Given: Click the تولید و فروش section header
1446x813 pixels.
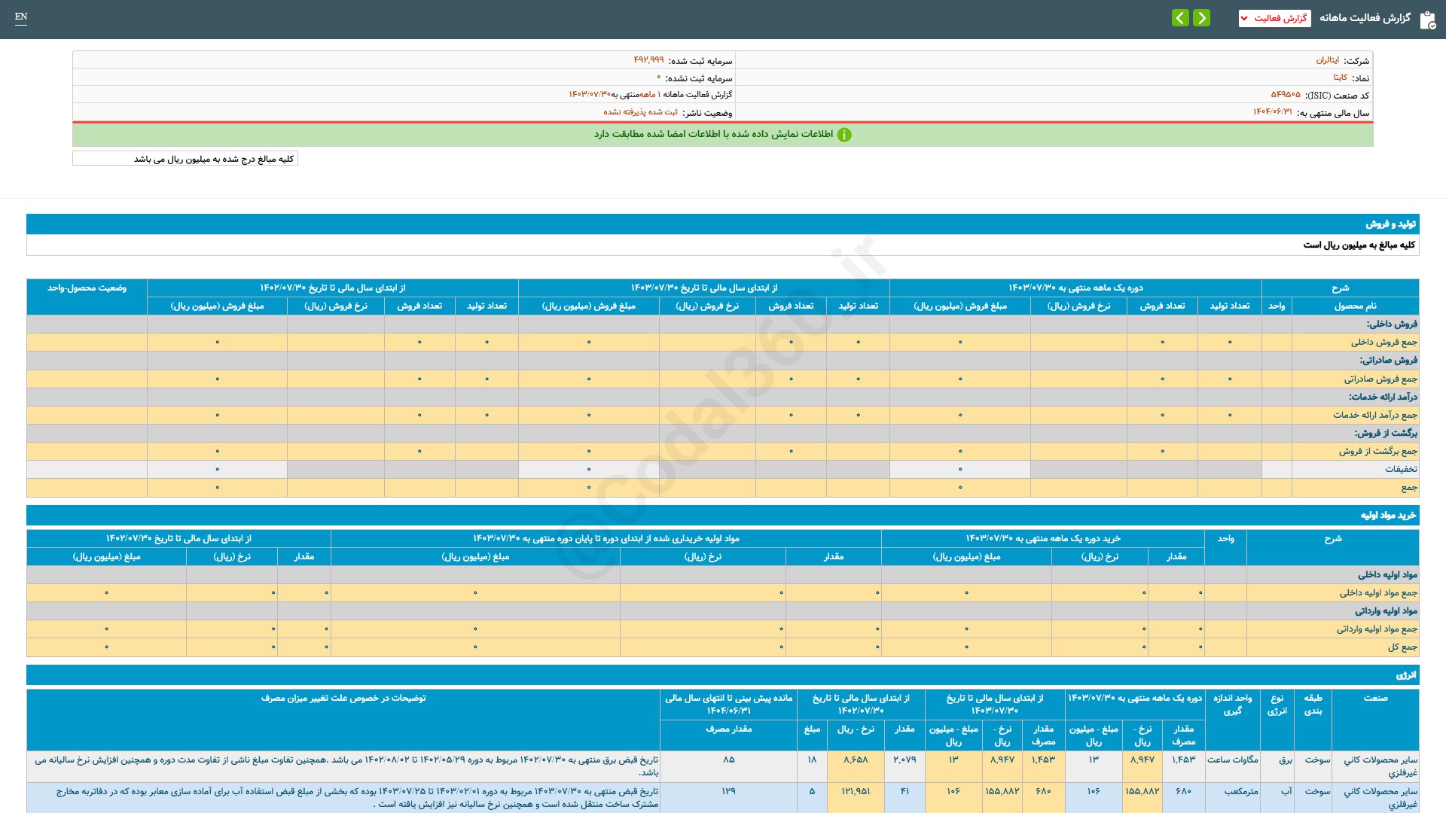Looking at the screenshot, I should pyautogui.click(x=1390, y=224).
